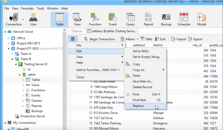Select Functions in the tree
Viewport: 223px width, 130px height.
tap(38, 90)
